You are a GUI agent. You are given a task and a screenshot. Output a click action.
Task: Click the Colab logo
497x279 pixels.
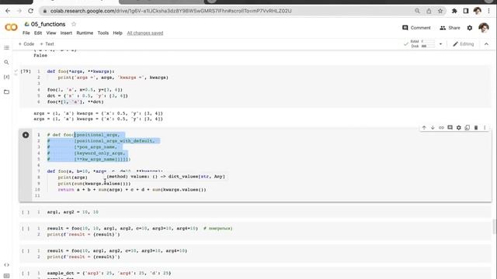point(11,28)
